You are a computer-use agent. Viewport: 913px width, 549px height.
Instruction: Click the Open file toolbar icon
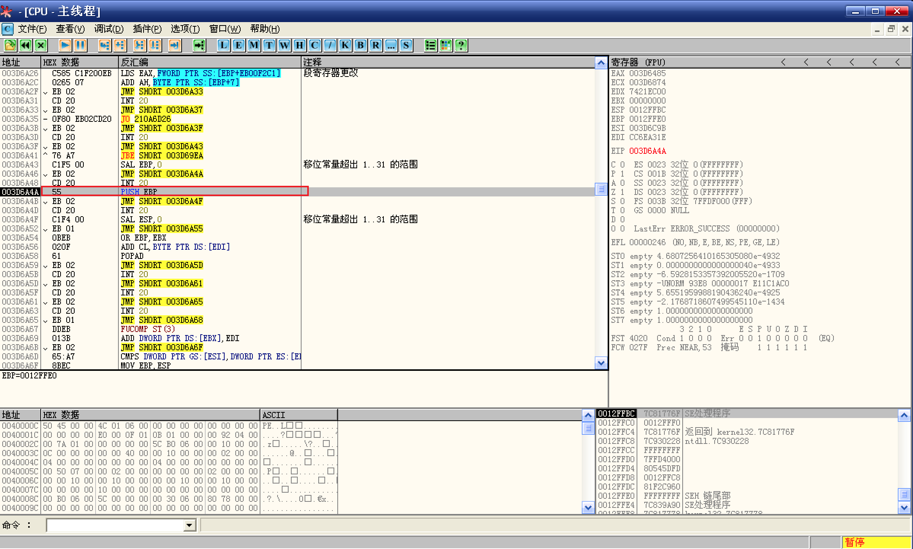(x=10, y=45)
